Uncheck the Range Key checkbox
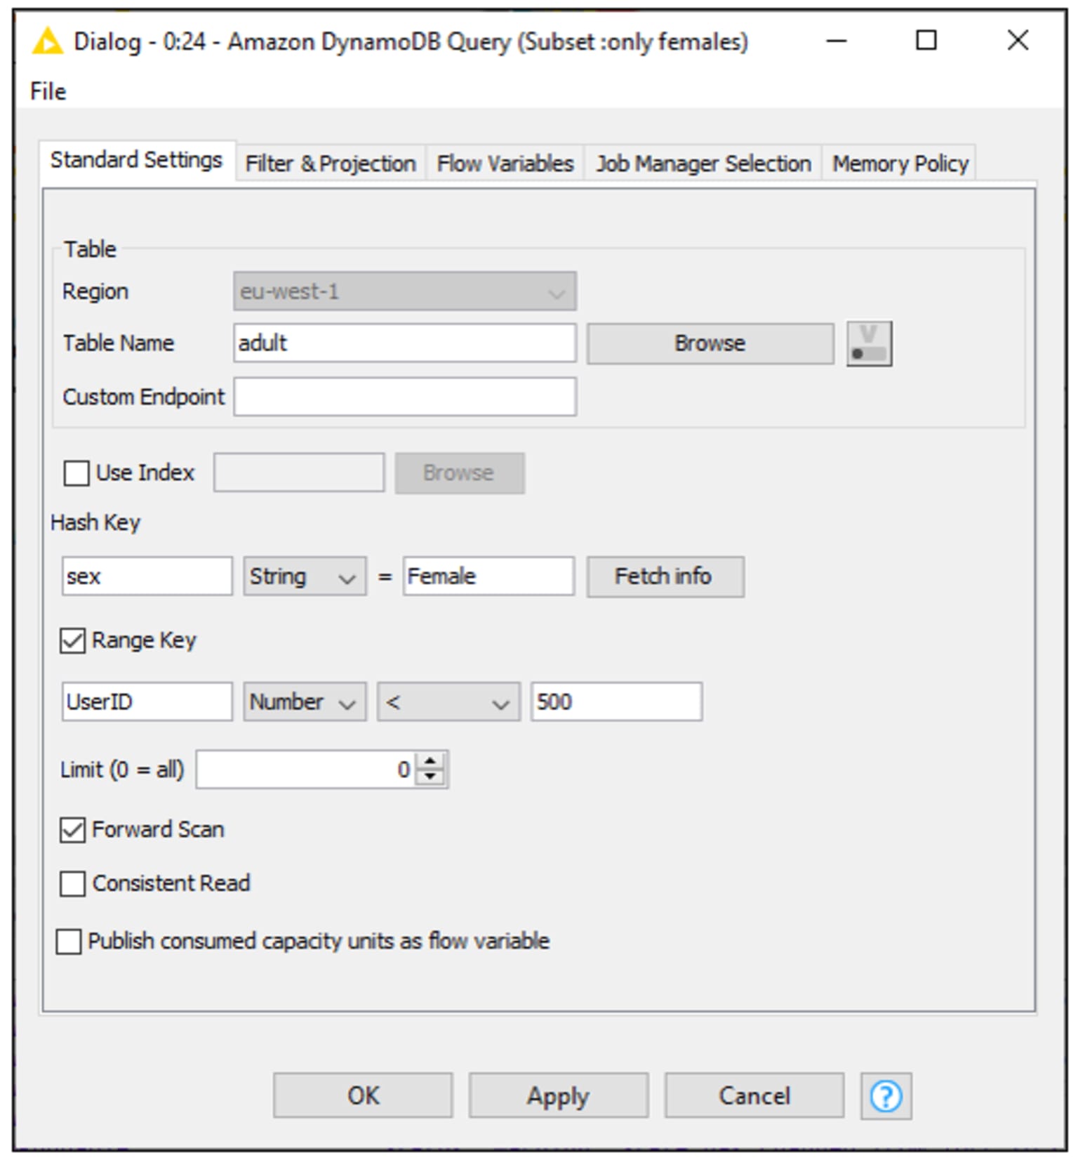Image resolution: width=1078 pixels, height=1160 pixels. 73,640
